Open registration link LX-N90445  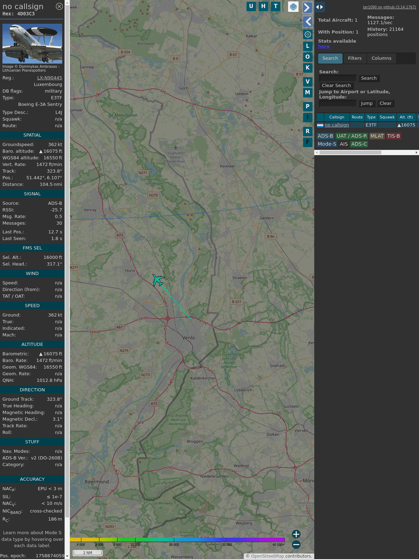(x=50, y=78)
